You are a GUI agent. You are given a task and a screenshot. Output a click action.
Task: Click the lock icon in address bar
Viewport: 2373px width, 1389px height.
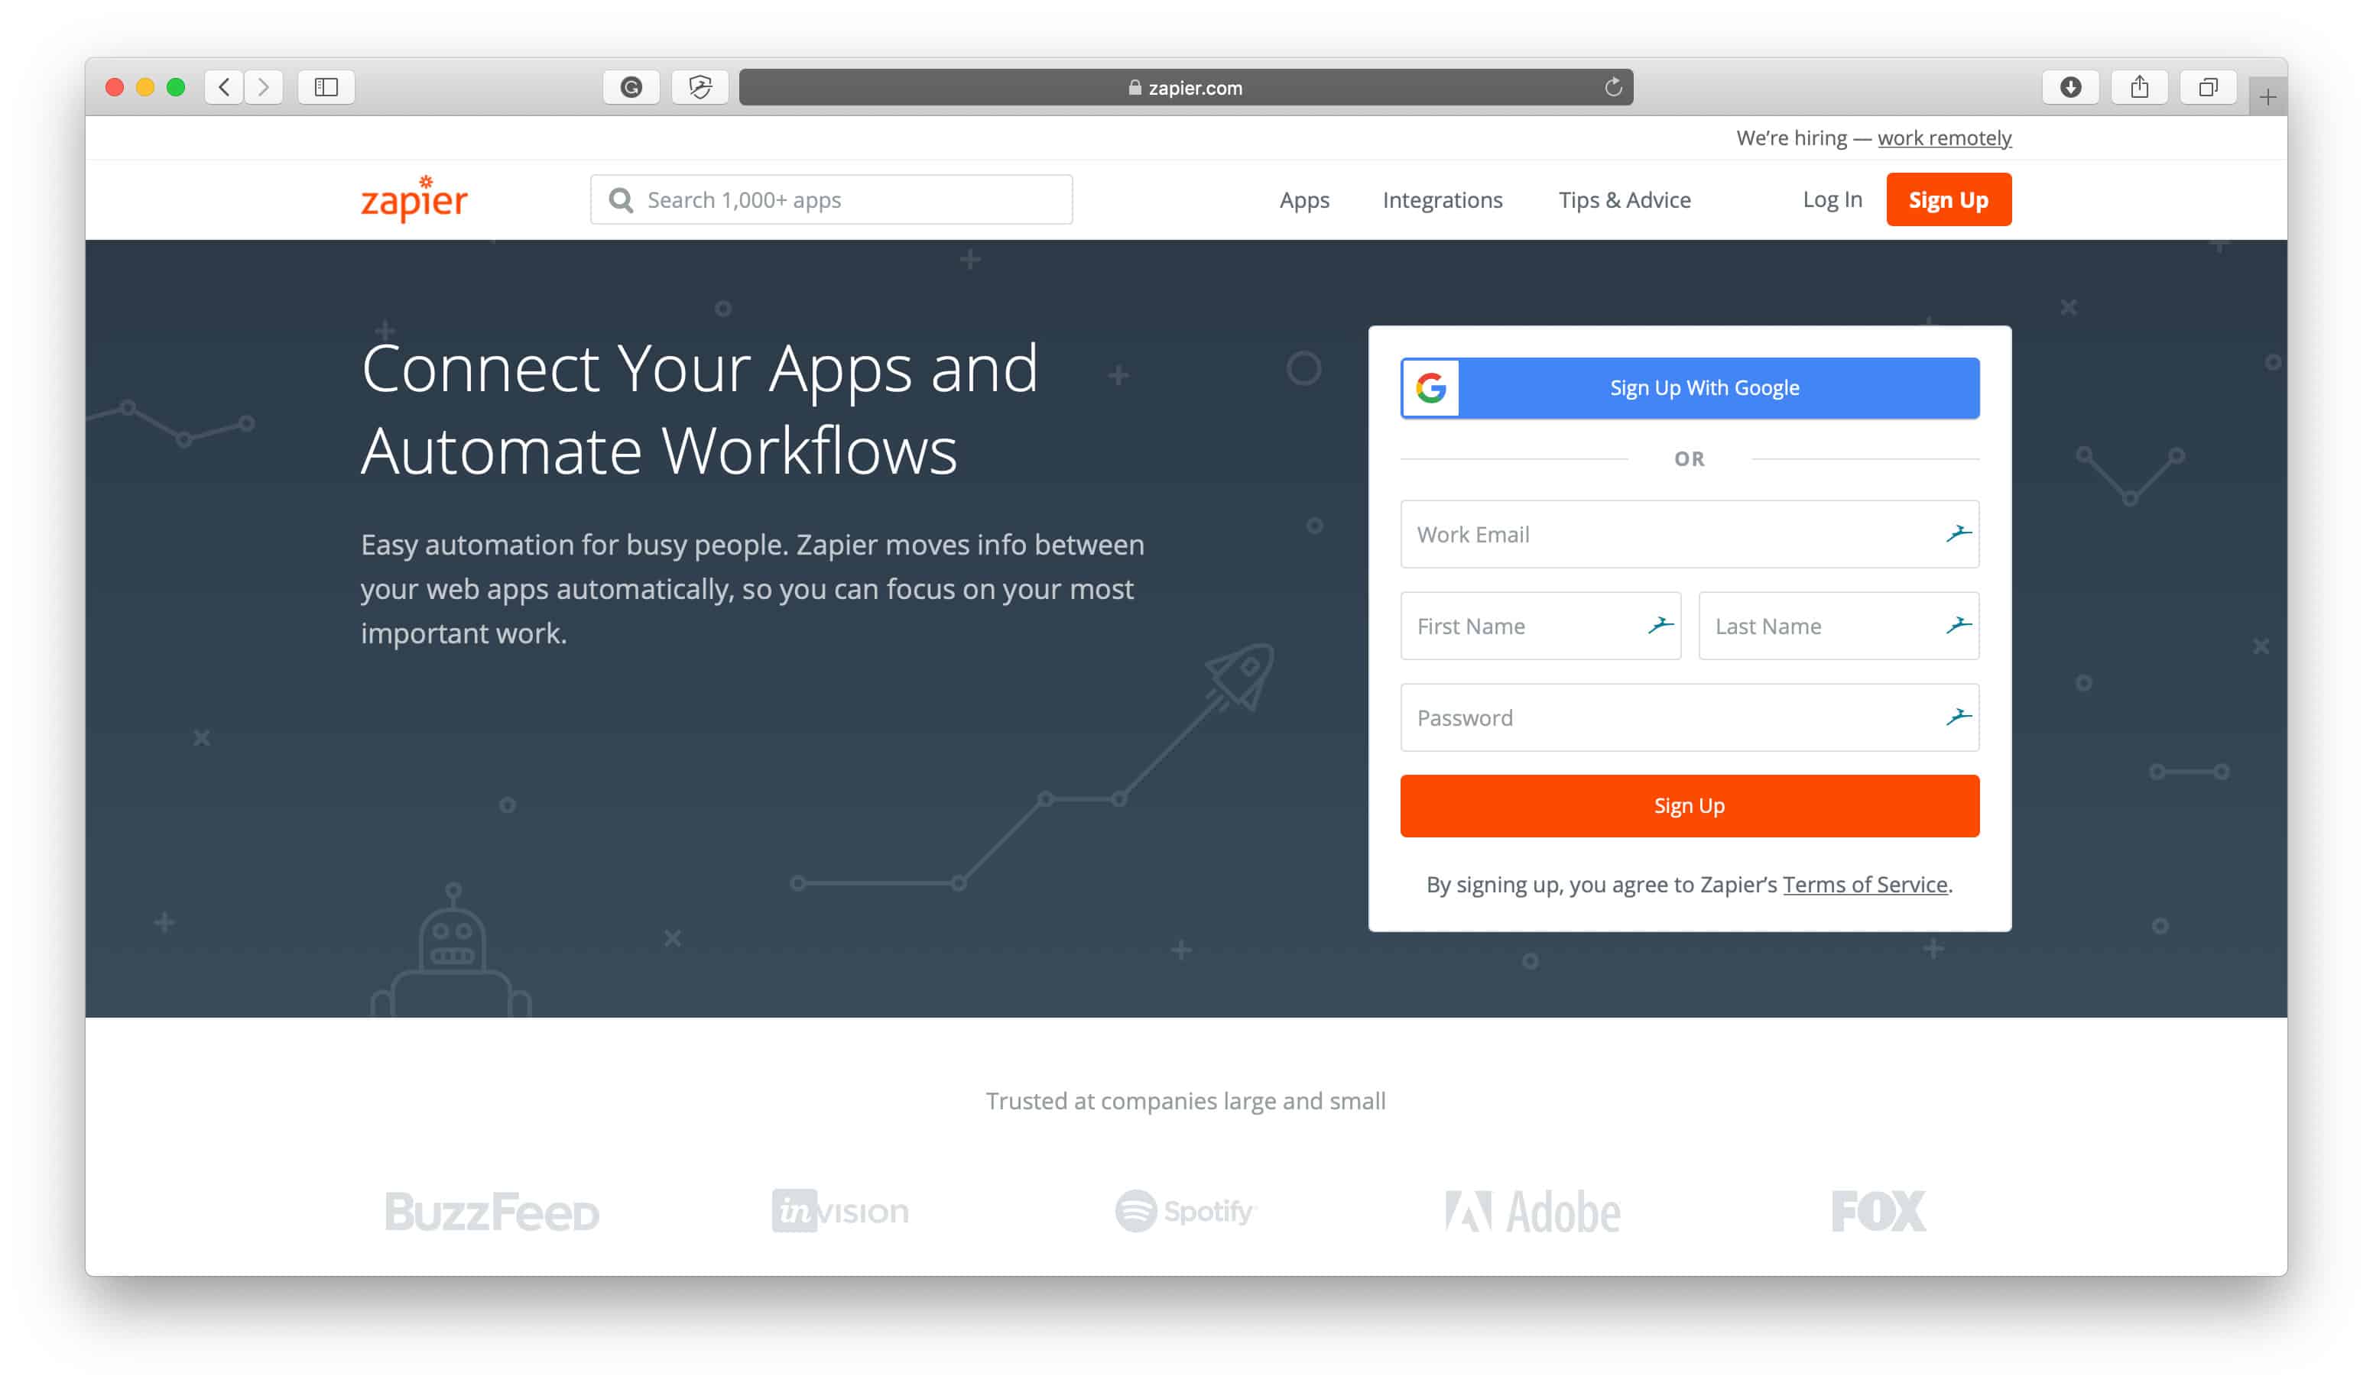pos(1135,88)
